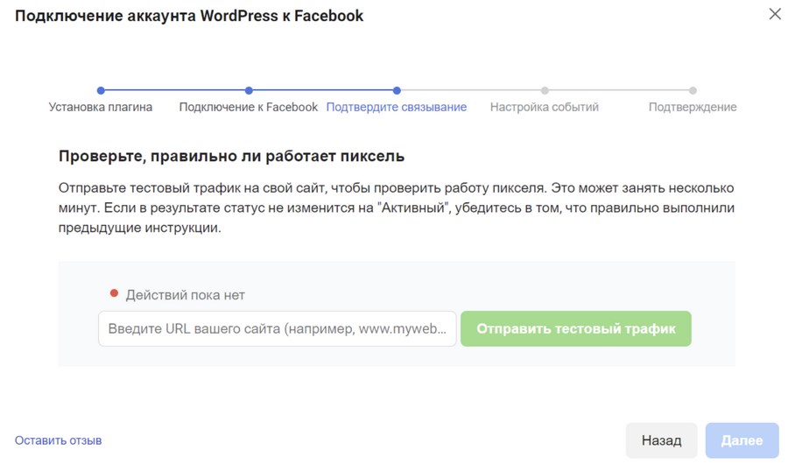Viewport: 788px width, 464px height.
Task: Click the dialog title Подключение аккаунта WordPress
Action: (x=189, y=16)
